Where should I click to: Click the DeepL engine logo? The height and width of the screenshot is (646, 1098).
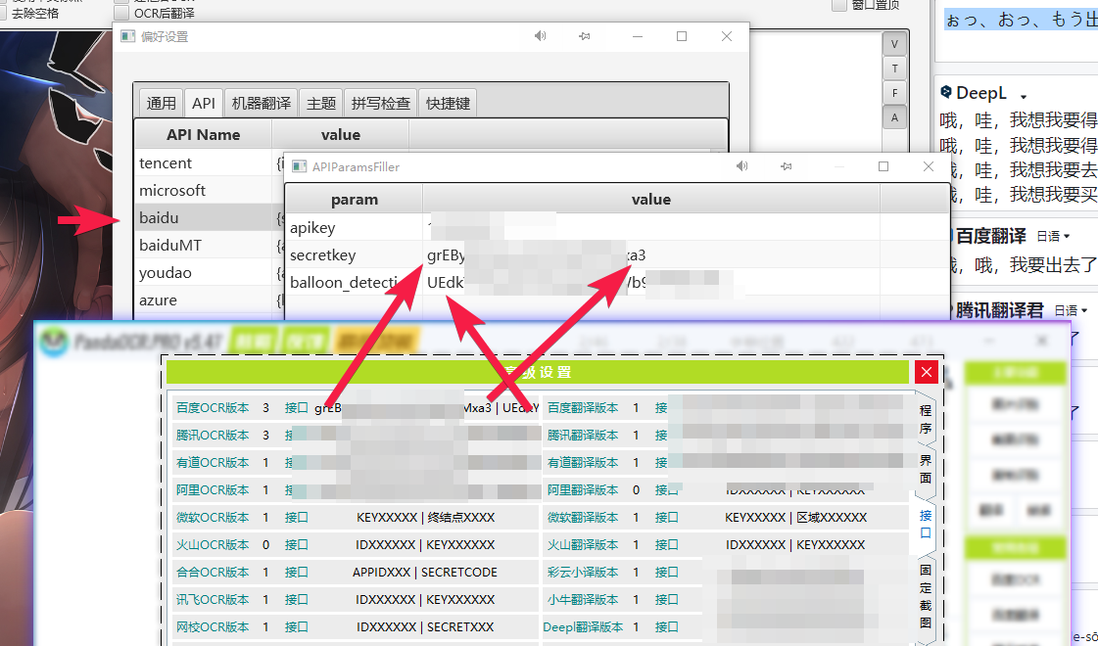click(x=947, y=92)
